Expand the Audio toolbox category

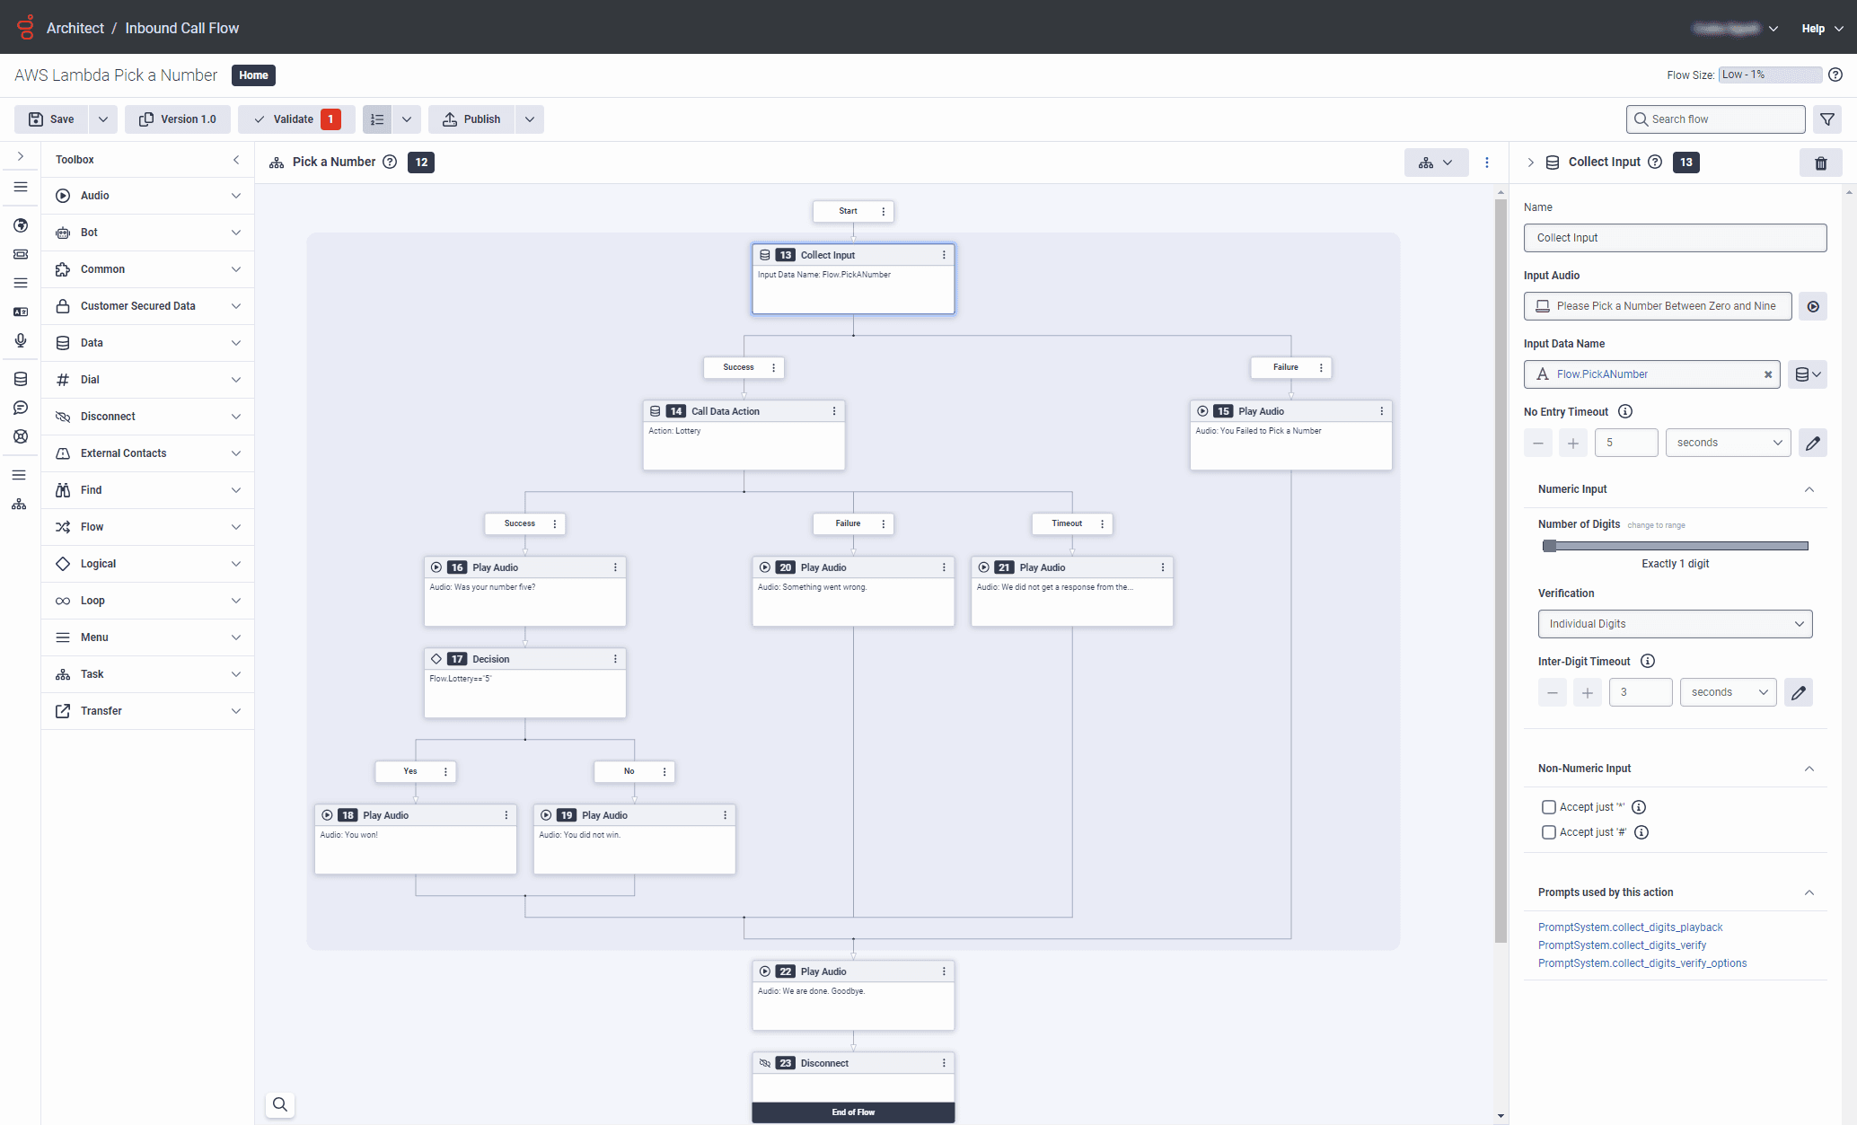(146, 195)
